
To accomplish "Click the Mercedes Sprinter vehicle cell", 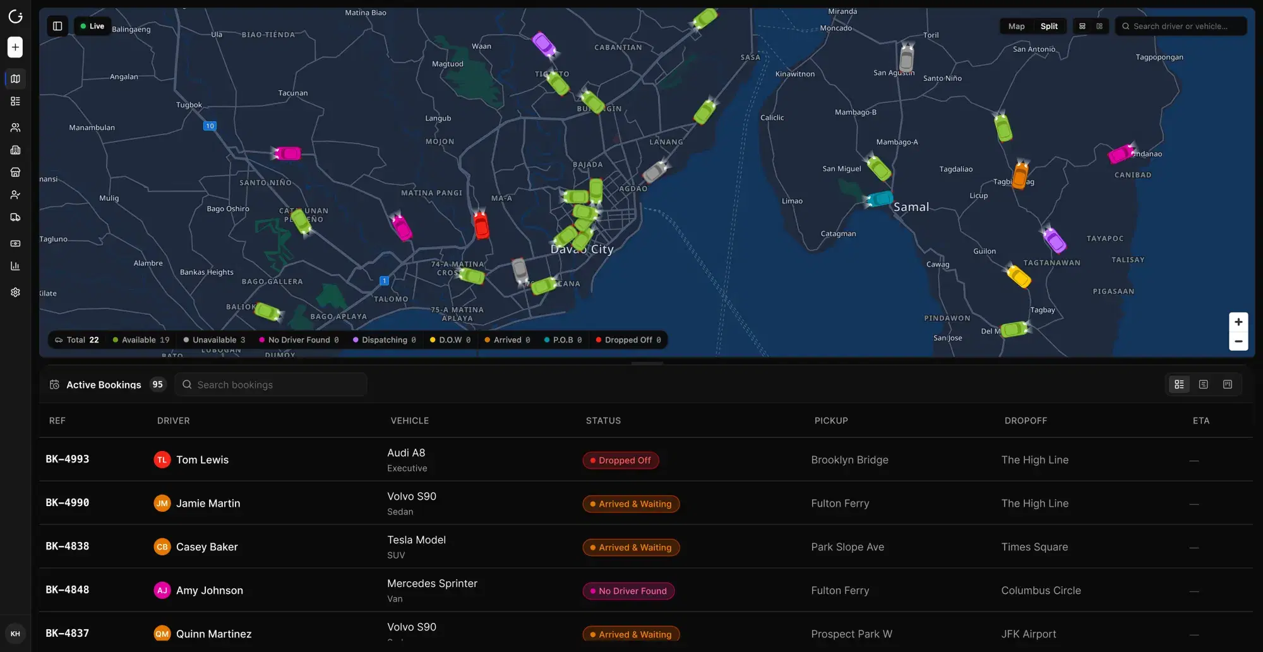I will click(x=432, y=591).
